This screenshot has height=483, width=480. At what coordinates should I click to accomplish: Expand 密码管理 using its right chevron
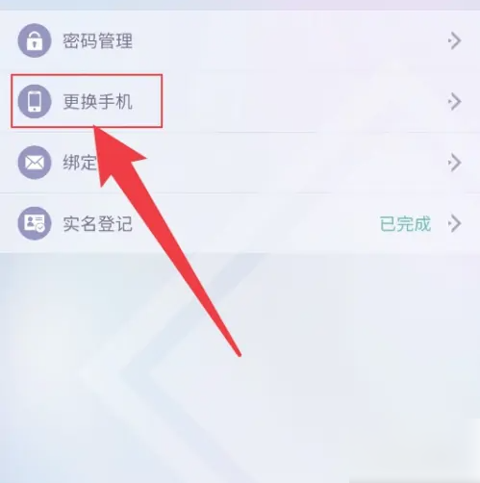[x=455, y=40]
